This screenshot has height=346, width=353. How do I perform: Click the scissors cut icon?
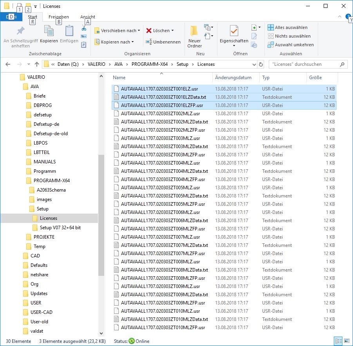click(x=84, y=29)
